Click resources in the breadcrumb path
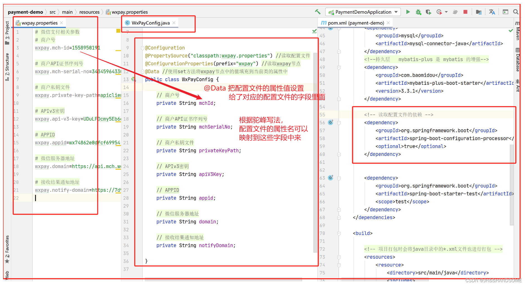The image size is (526, 285). tap(89, 12)
